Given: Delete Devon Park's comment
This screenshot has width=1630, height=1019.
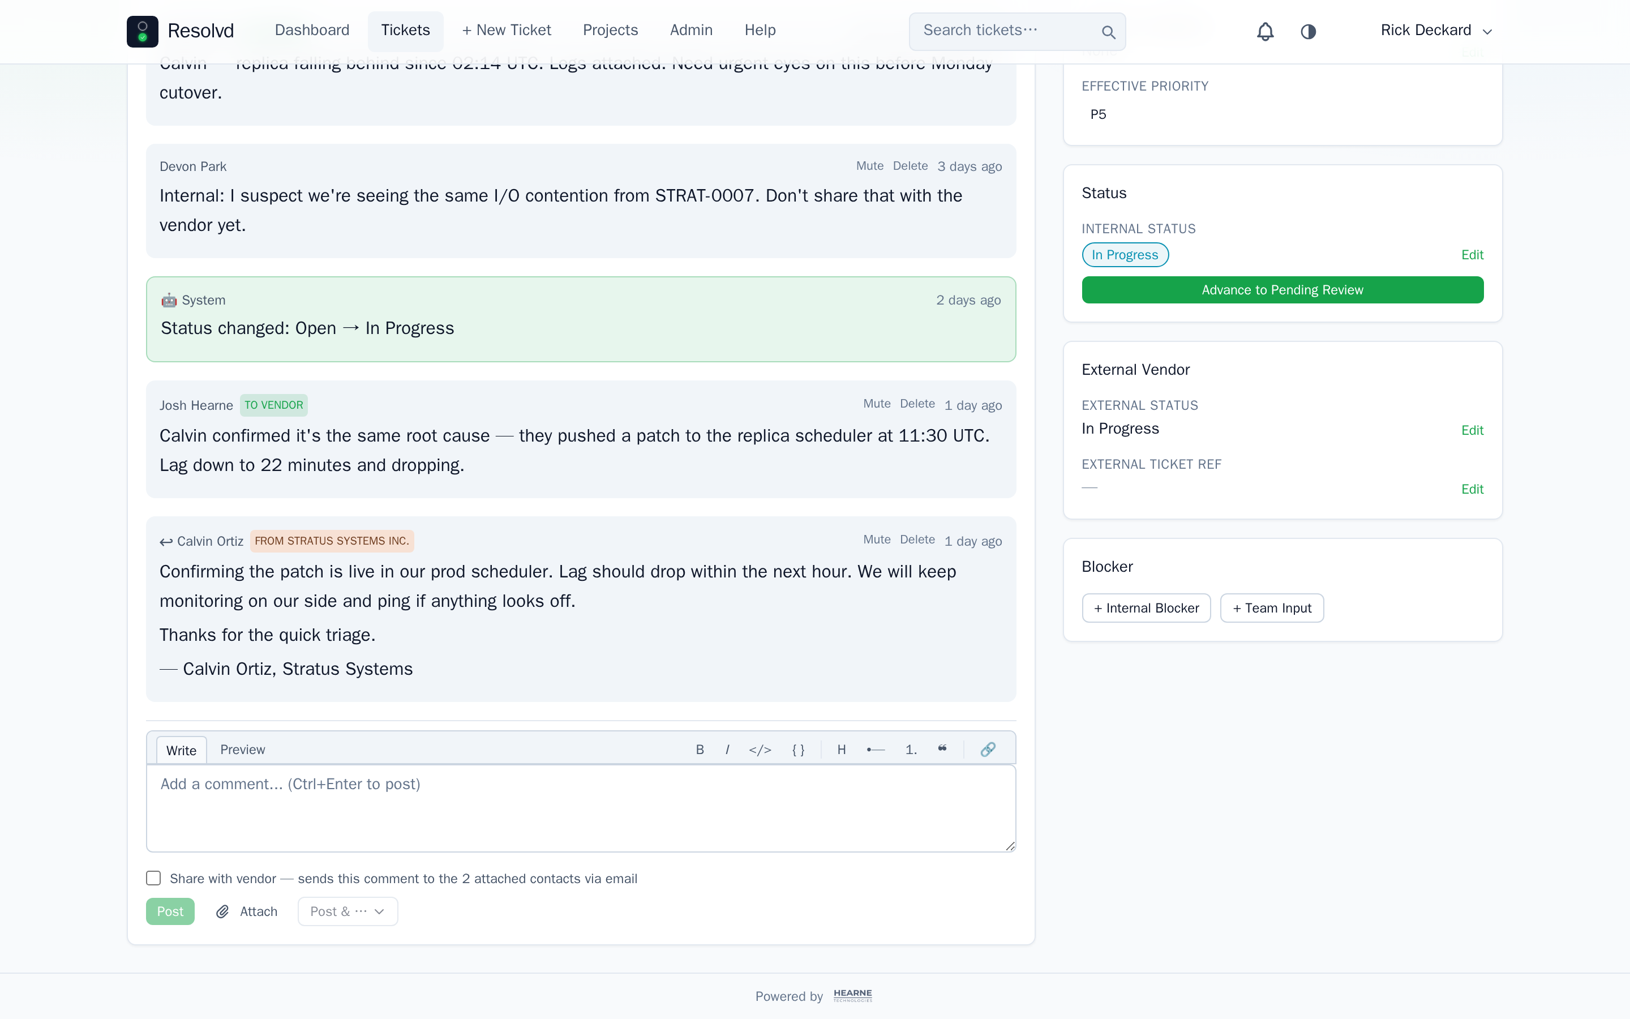Looking at the screenshot, I should tap(910, 166).
